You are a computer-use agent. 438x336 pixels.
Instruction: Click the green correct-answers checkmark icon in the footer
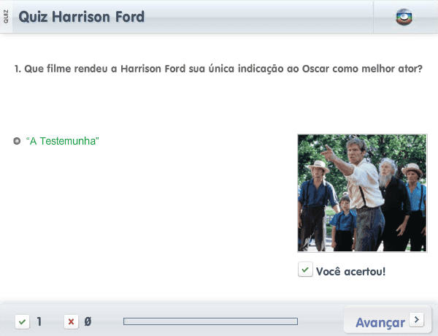click(x=23, y=321)
